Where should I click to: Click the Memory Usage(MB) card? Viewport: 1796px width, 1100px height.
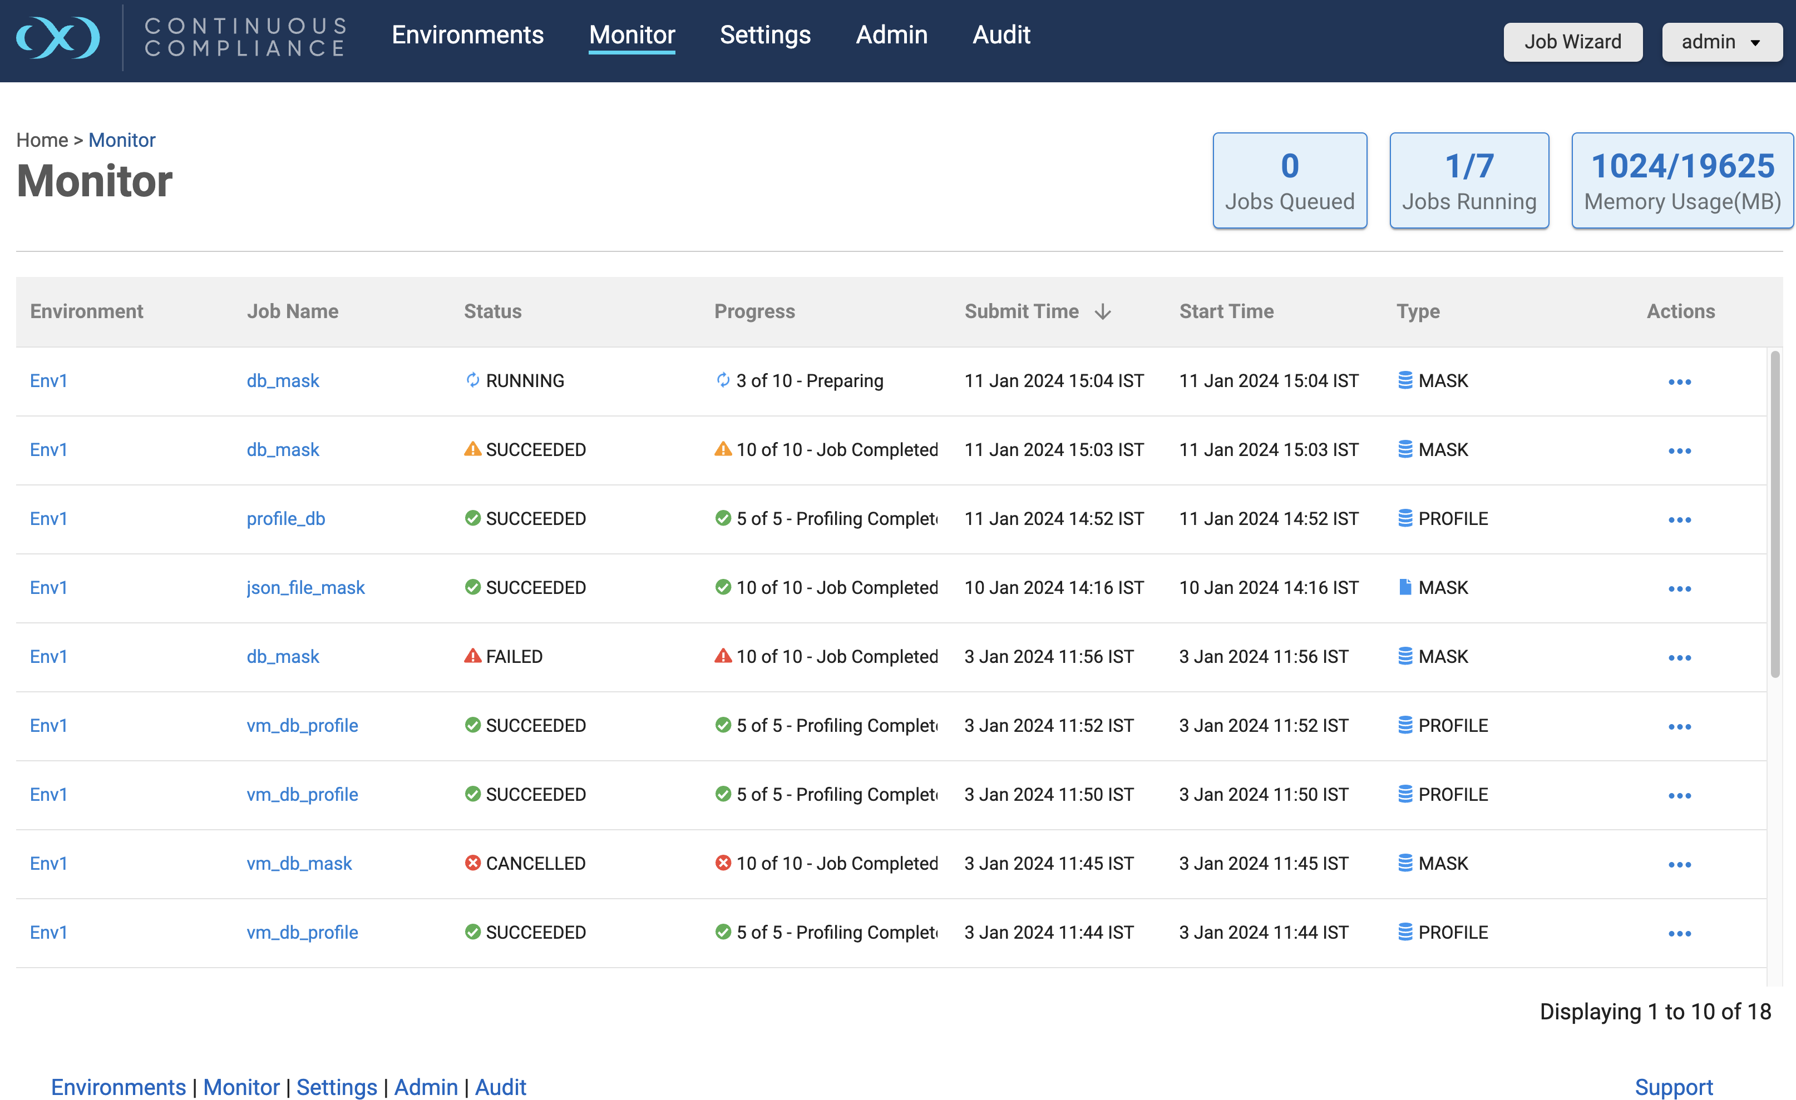(x=1682, y=181)
